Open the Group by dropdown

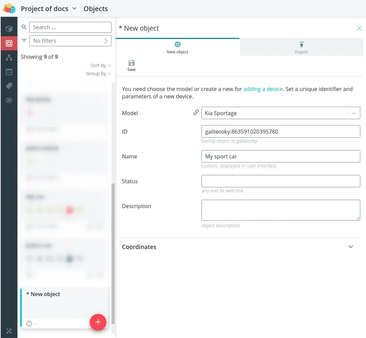(x=98, y=74)
